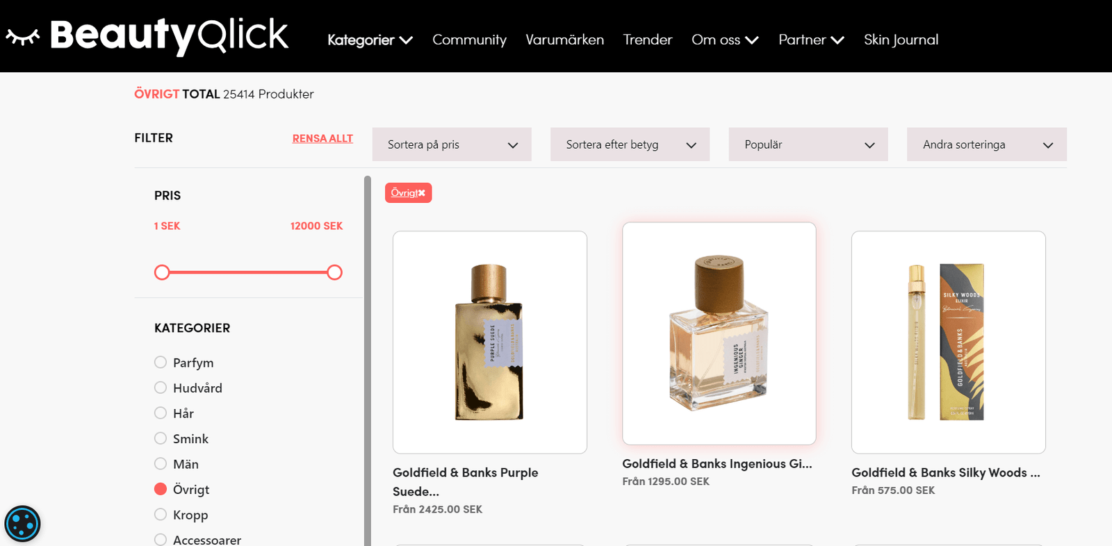The width and height of the screenshot is (1112, 546).
Task: Open the Goldfield & Banks Purple Suede image
Action: (489, 342)
